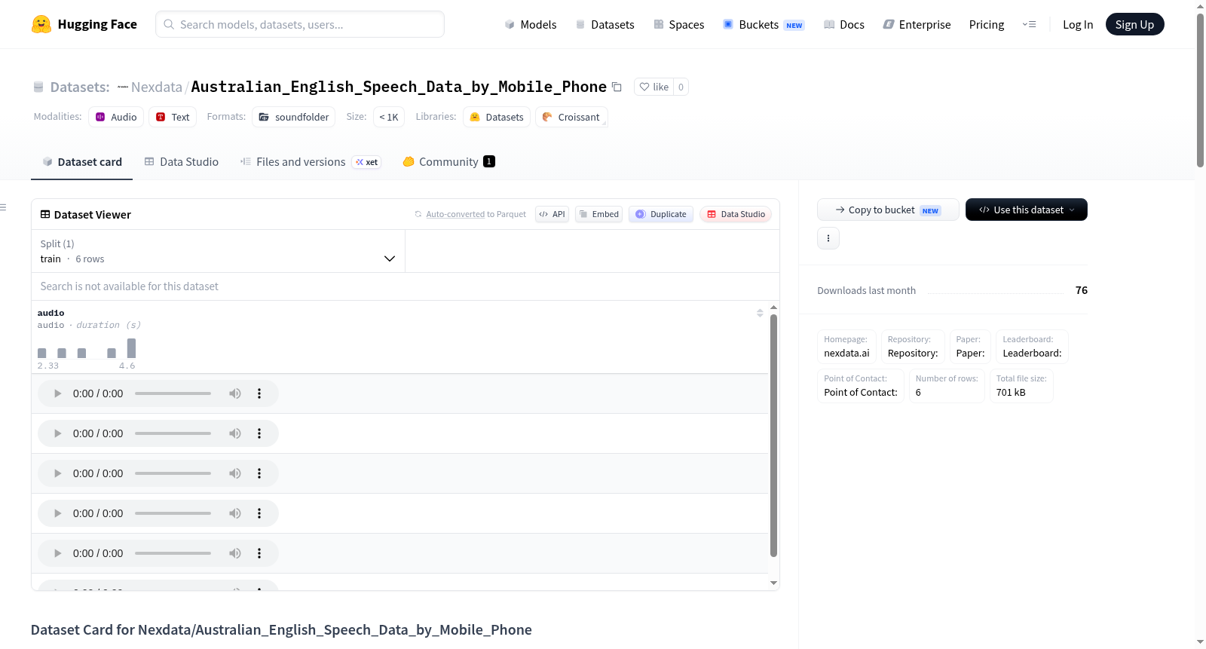Mute the fifth audio player

(235, 553)
